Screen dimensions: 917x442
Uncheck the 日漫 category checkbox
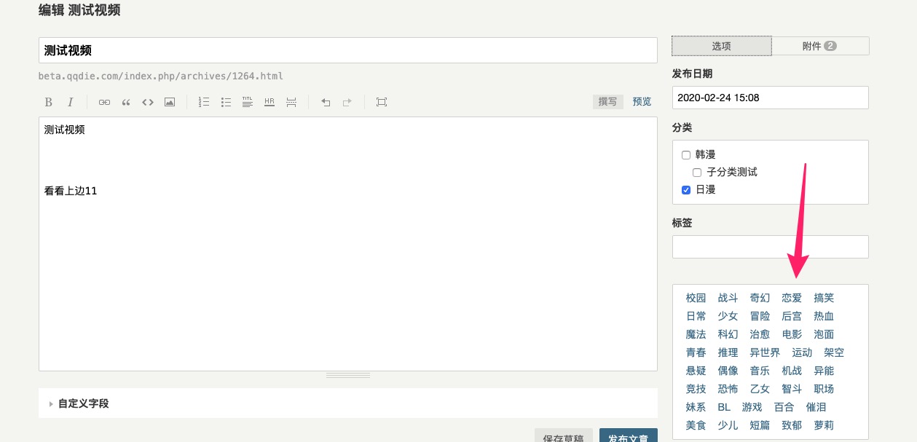pyautogui.click(x=685, y=190)
